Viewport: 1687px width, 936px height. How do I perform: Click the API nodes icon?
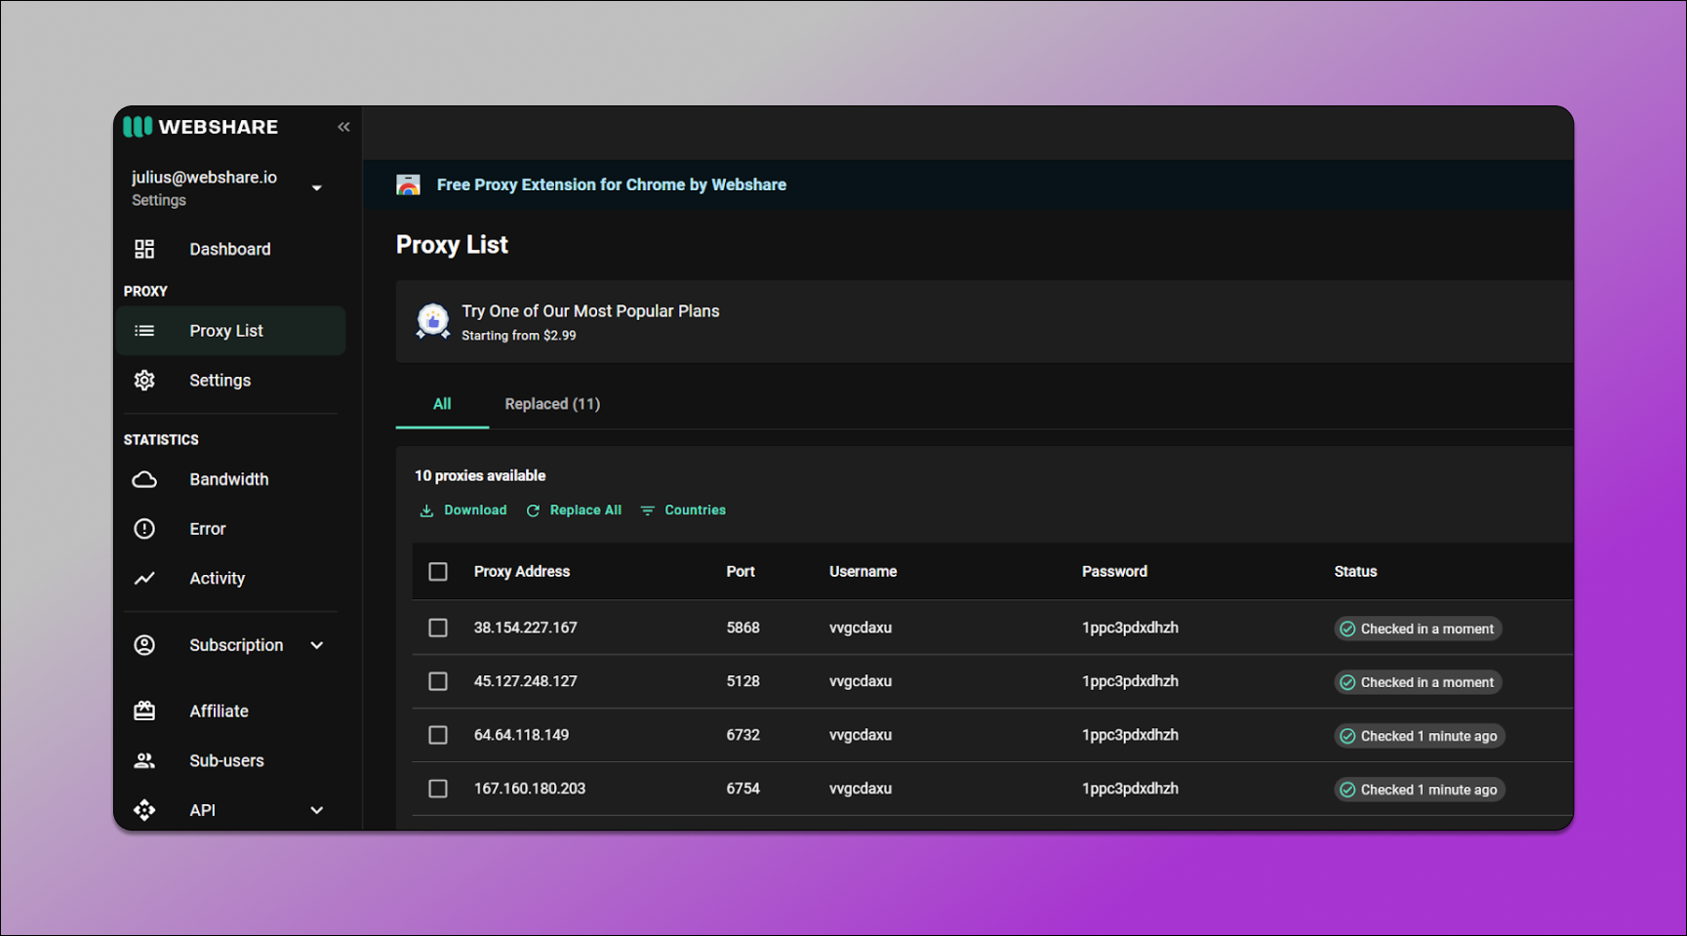(144, 810)
